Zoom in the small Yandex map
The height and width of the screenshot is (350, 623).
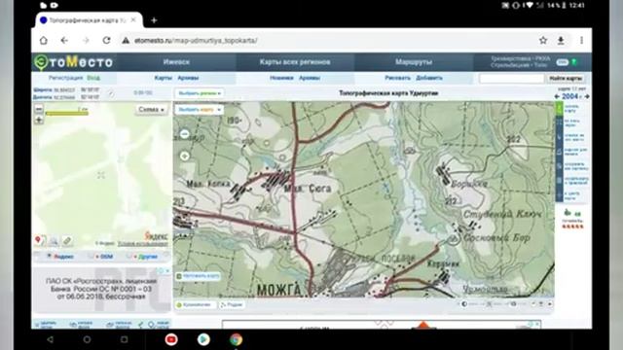[x=39, y=120]
